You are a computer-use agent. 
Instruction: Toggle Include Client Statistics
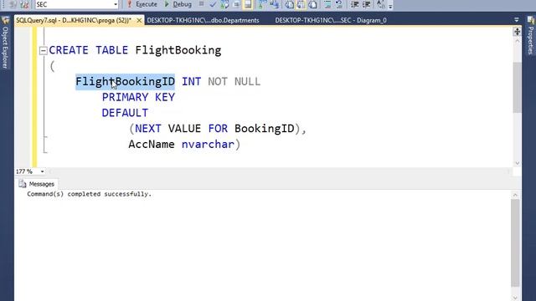(x=274, y=4)
